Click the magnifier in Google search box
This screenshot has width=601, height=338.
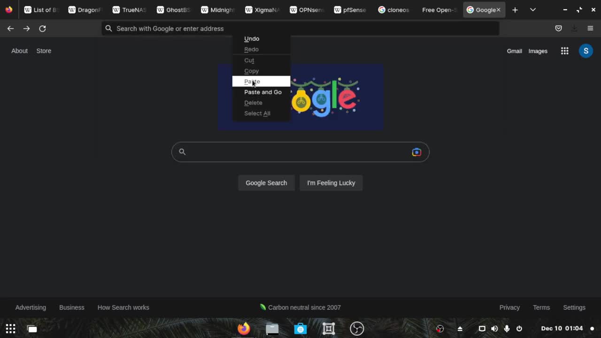182,152
